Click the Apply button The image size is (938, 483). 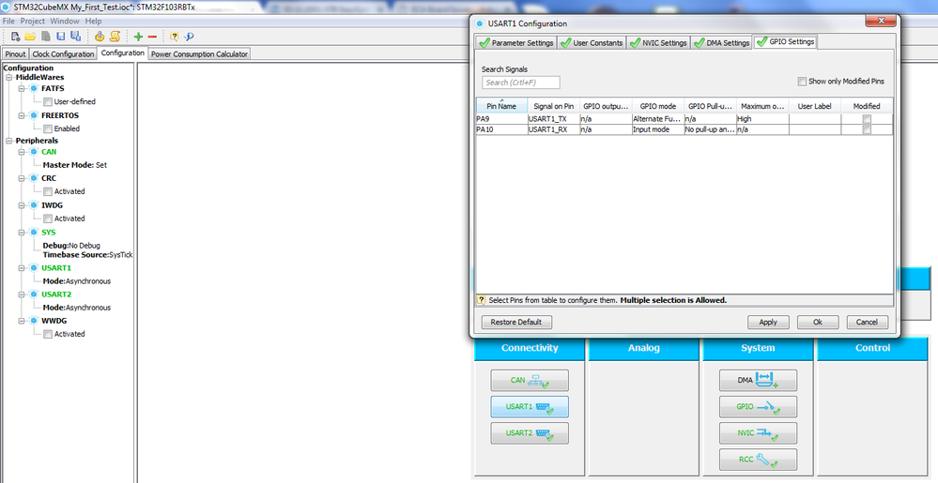(768, 323)
